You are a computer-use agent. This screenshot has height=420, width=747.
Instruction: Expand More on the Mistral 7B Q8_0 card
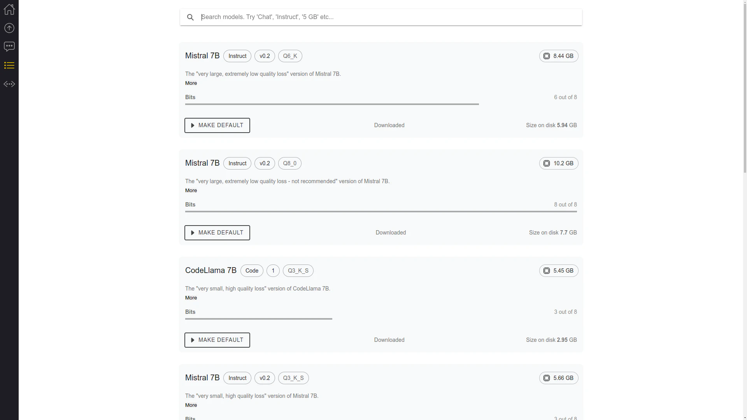click(191, 190)
